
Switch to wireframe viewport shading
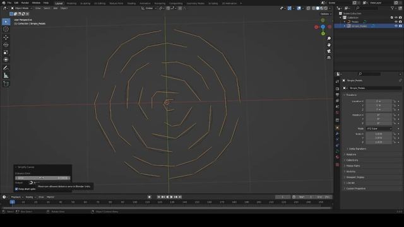(x=314, y=8)
